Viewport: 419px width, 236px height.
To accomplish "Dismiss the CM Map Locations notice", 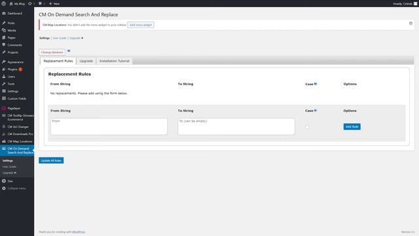I will (410, 24).
